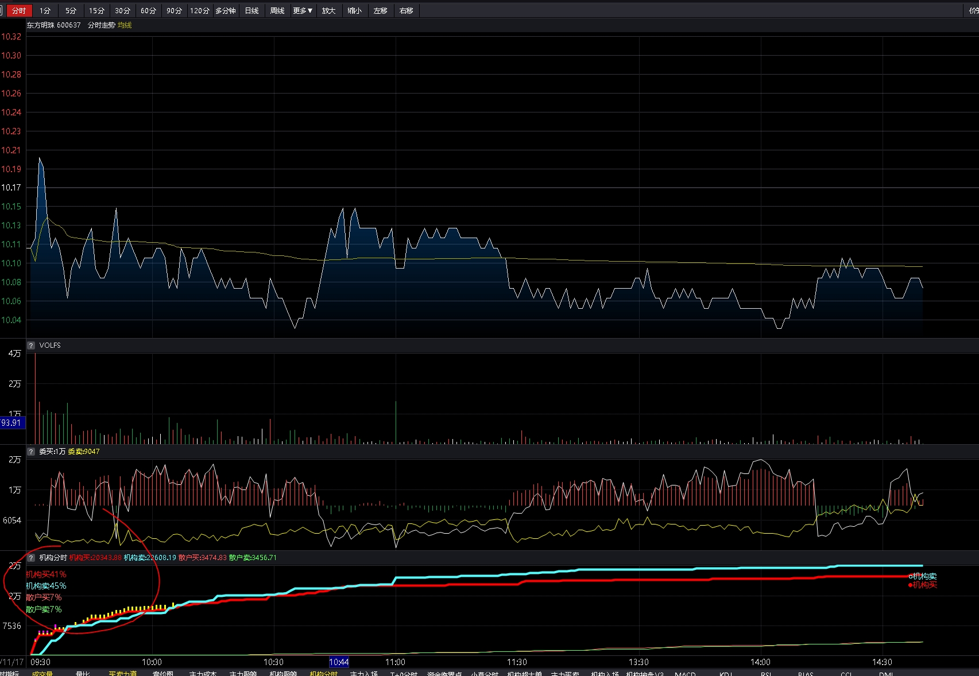Switch to 周线 weekly chart
This screenshot has height=676, width=979.
277,11
